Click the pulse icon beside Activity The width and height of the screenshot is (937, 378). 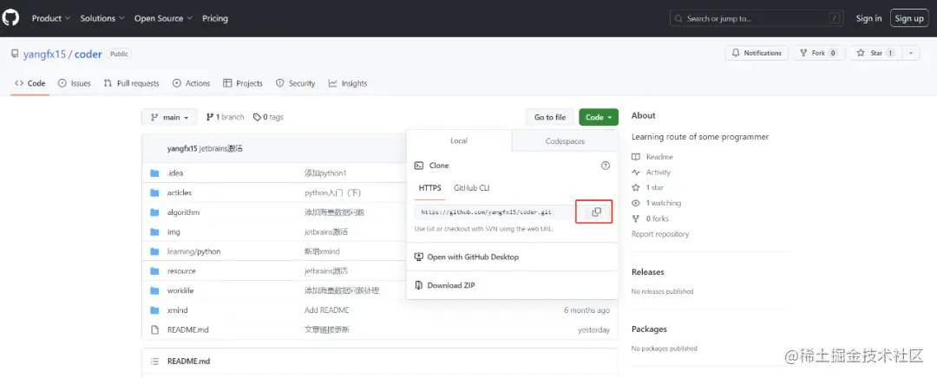pos(636,173)
